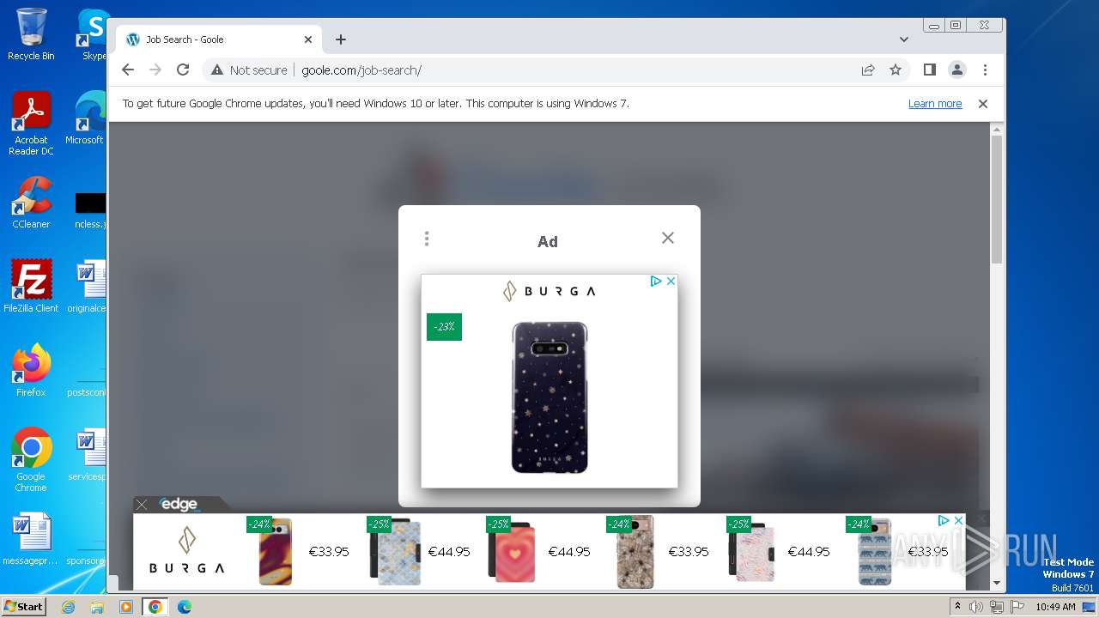Click the -23% discount badge
The image size is (1099, 618).
(444, 327)
